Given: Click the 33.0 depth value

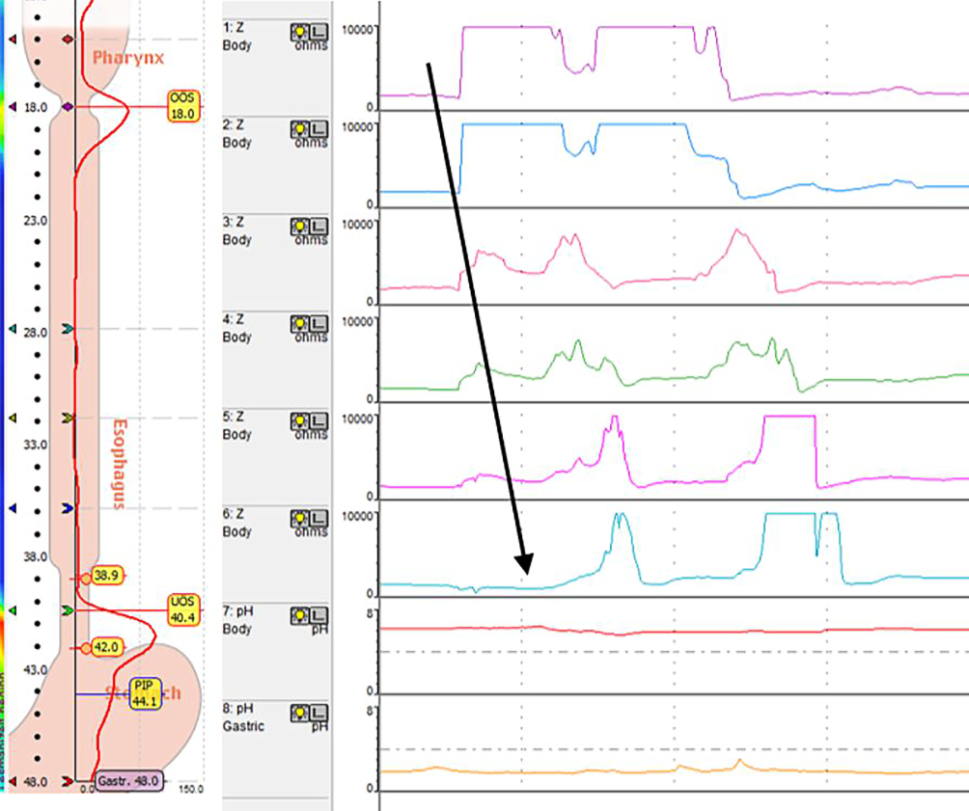Looking at the screenshot, I should [35, 445].
